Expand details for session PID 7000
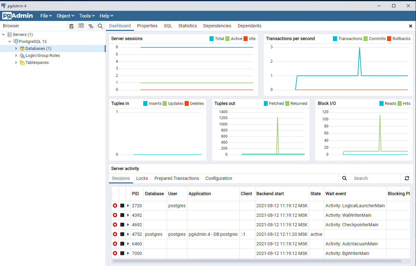Image resolution: width=416 pixels, height=266 pixels. click(129, 253)
